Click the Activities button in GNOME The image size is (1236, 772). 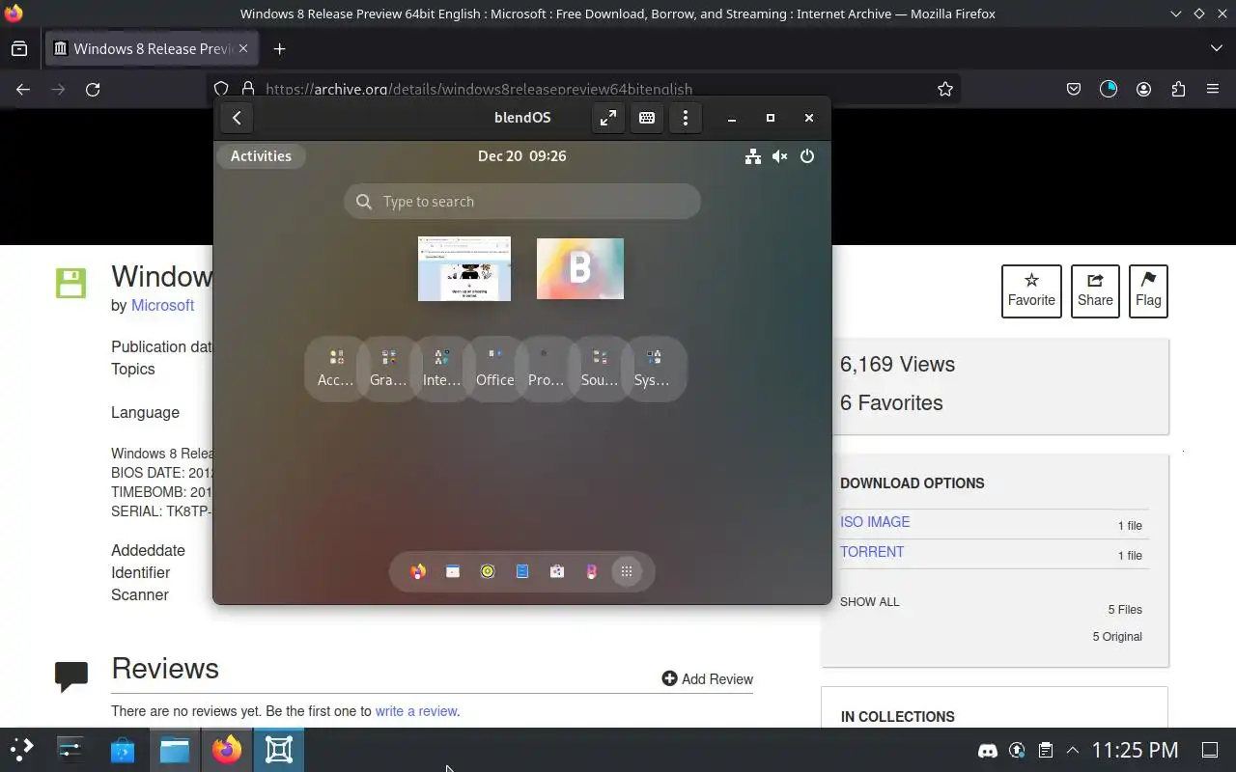[261, 156]
